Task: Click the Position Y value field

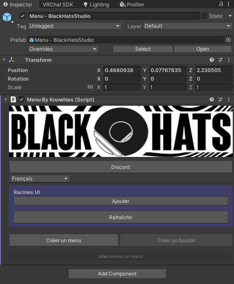Action: tap(168, 70)
